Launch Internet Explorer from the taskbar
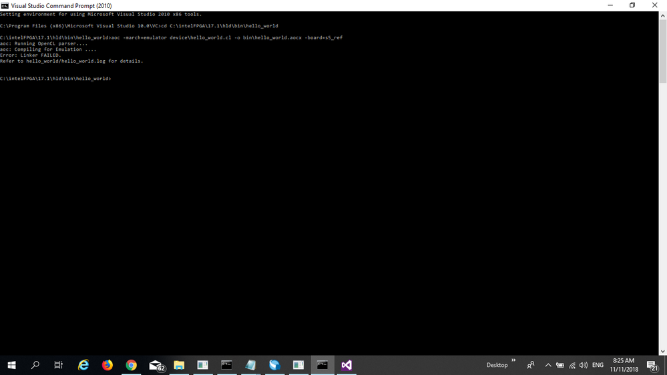The height and width of the screenshot is (375, 667). [83, 365]
